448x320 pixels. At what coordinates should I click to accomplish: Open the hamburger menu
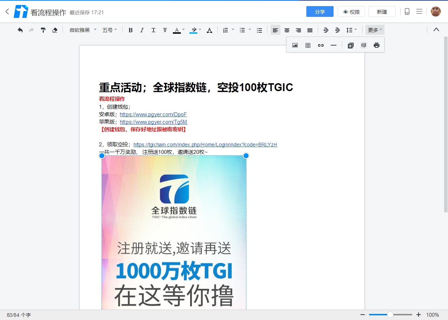pos(419,11)
